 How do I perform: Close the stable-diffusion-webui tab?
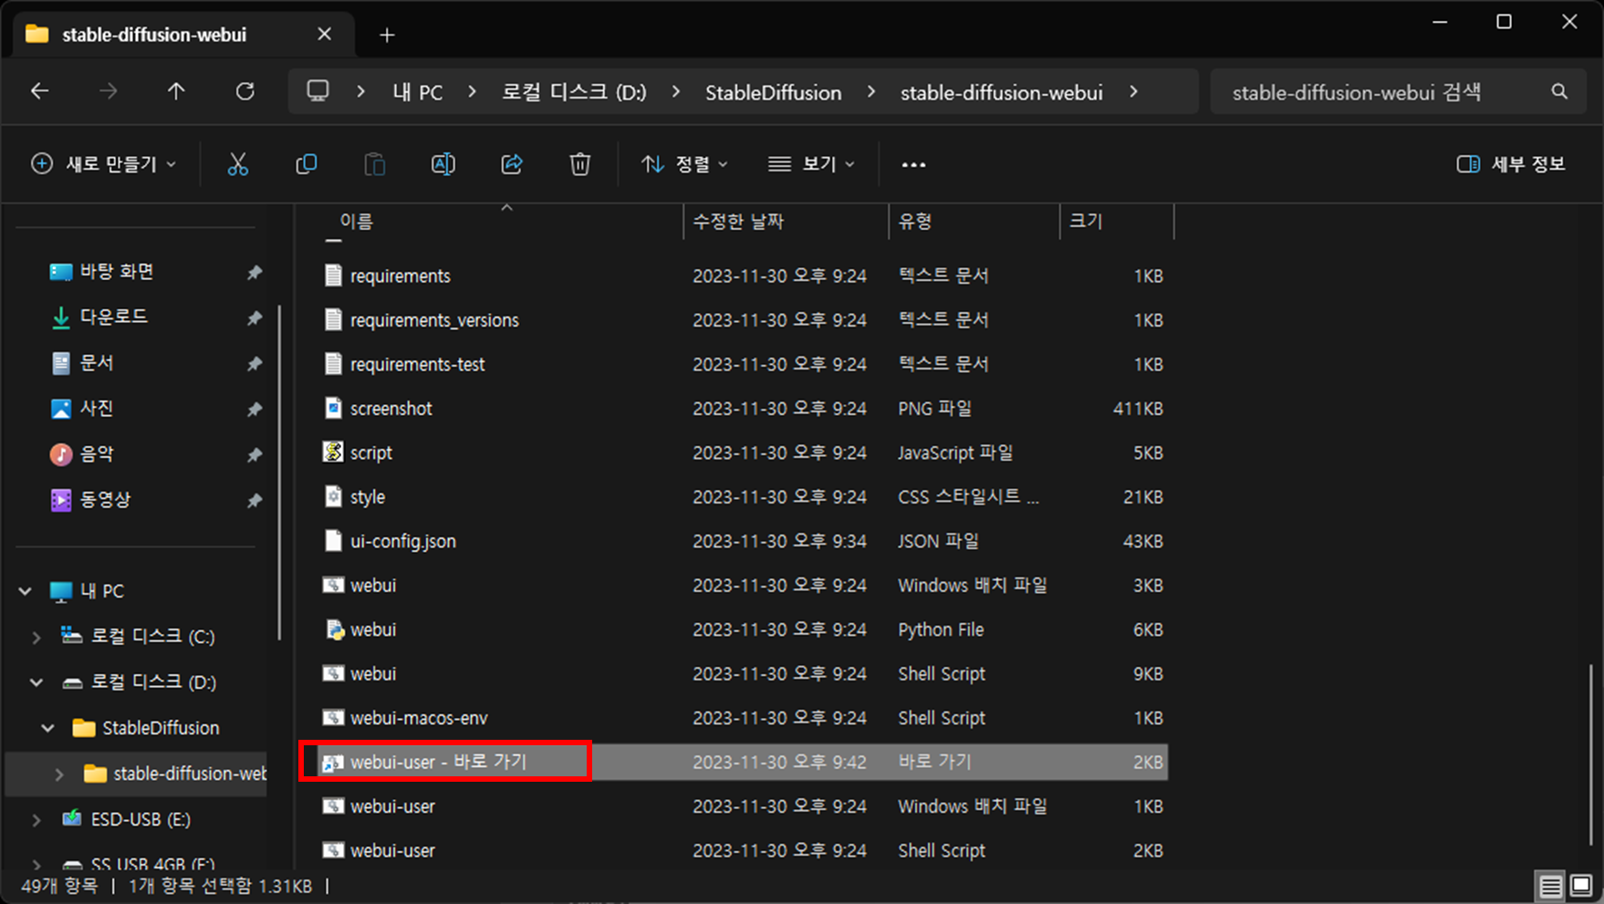click(x=324, y=34)
